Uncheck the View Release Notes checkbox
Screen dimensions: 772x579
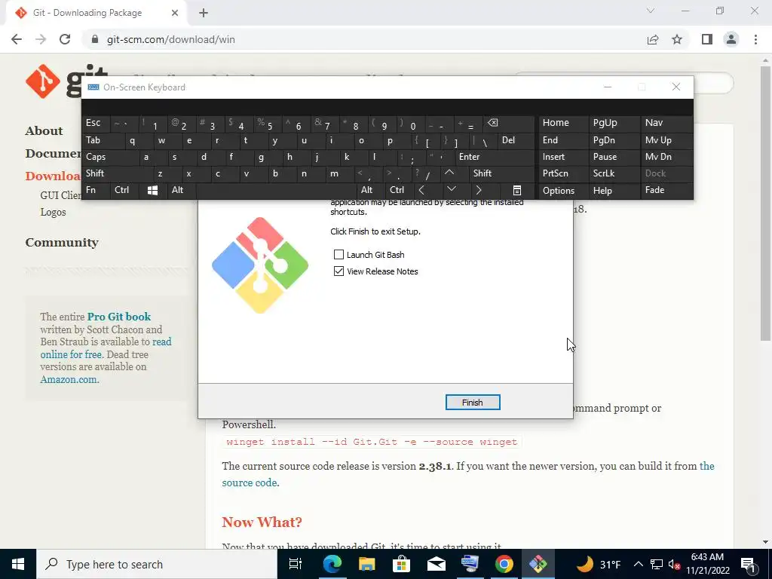pos(339,271)
